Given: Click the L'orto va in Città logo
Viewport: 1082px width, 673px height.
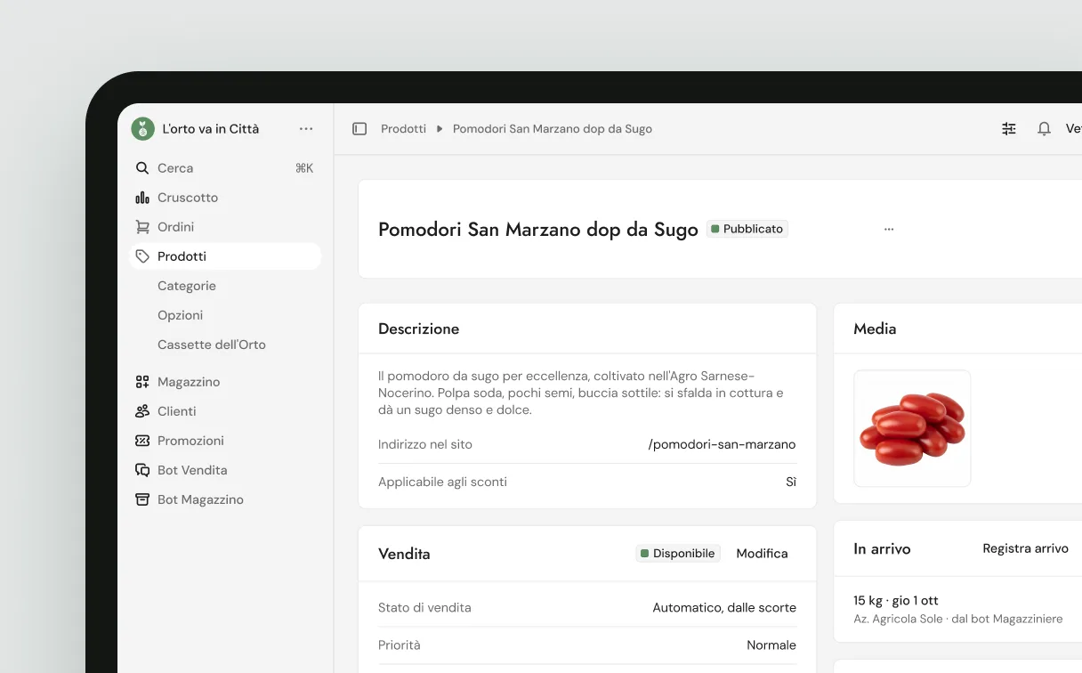Looking at the screenshot, I should tap(142, 129).
